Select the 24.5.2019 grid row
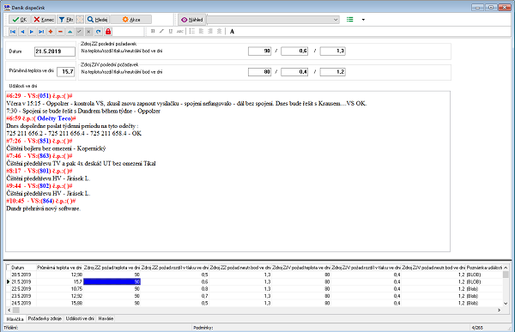The image size is (515, 332). coord(255,303)
